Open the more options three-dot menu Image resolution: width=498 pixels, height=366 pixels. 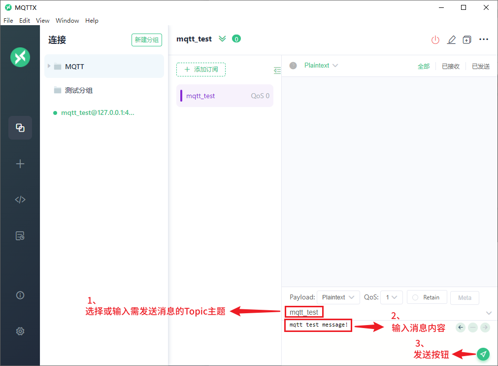[484, 39]
